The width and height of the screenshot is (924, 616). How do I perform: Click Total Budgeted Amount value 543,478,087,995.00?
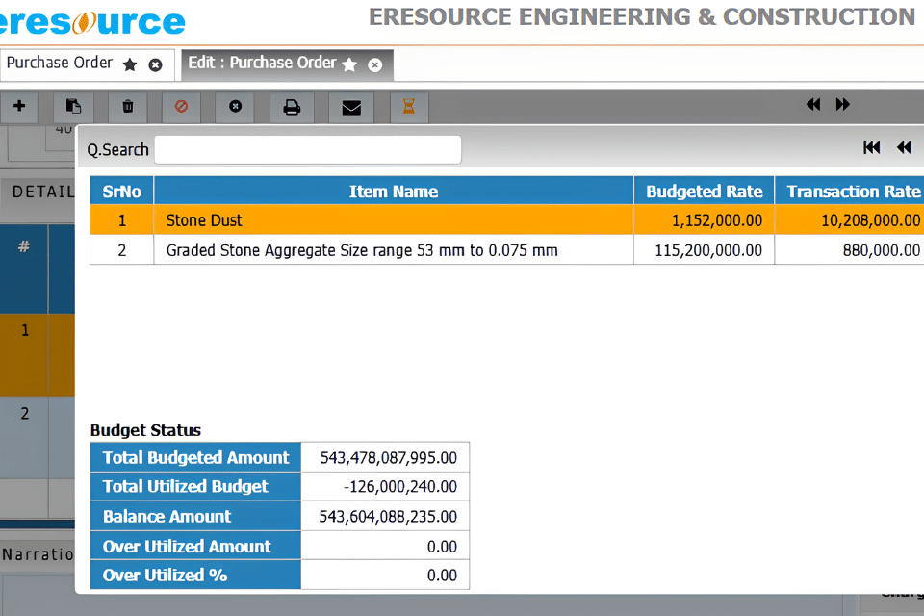[385, 457]
